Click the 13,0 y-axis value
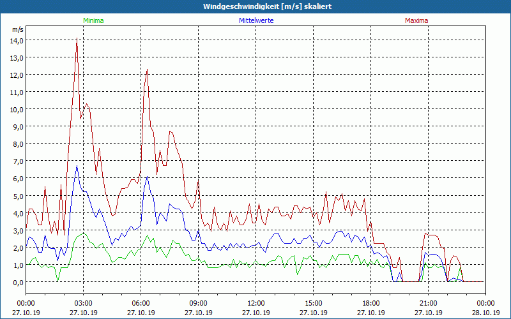The width and height of the screenshot is (511, 319). click(x=17, y=58)
